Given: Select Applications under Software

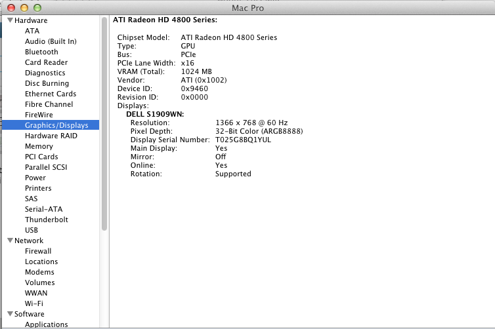Looking at the screenshot, I should click(x=47, y=324).
